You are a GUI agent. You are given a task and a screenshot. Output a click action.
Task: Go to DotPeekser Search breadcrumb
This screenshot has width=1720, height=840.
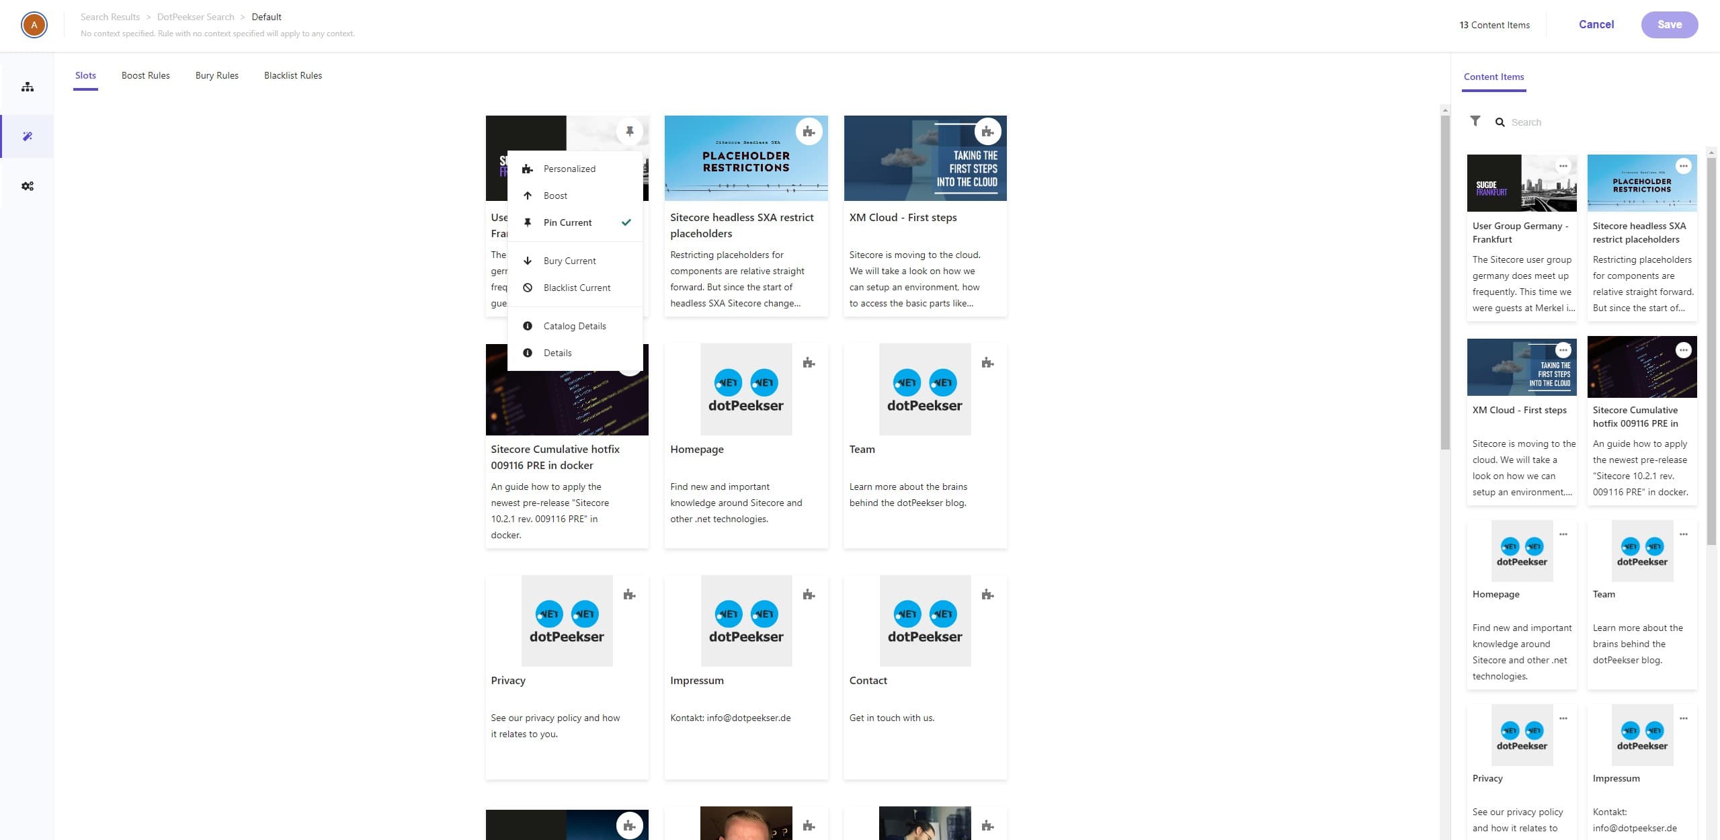(x=196, y=17)
